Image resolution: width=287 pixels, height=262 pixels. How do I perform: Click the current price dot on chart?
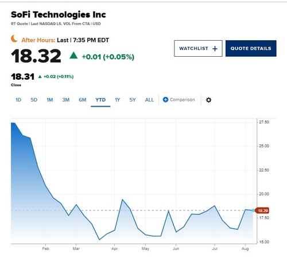pyautogui.click(x=253, y=210)
